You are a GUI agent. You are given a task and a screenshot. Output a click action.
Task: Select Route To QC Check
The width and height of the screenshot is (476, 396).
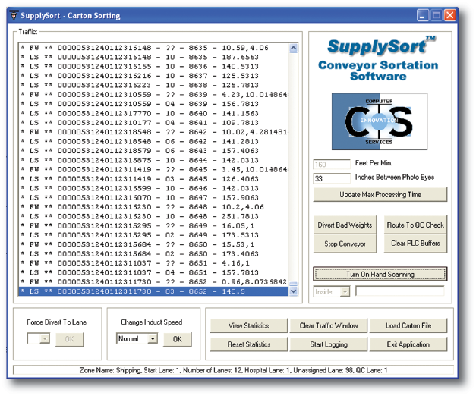pyautogui.click(x=415, y=225)
